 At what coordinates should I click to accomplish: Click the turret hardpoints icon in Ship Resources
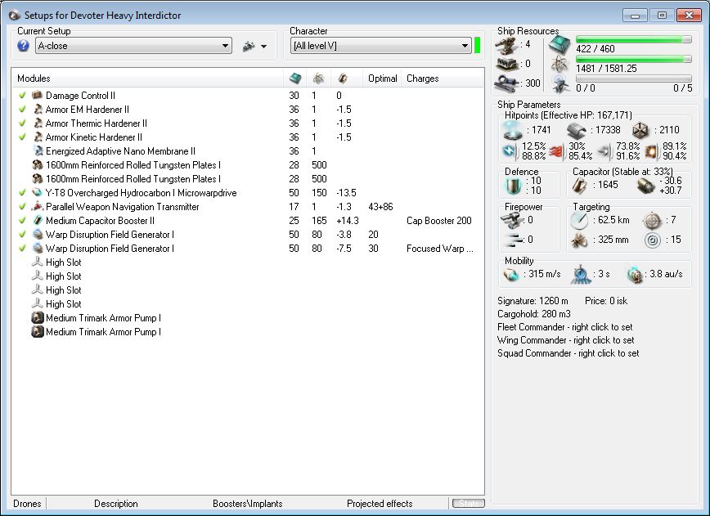(x=506, y=45)
